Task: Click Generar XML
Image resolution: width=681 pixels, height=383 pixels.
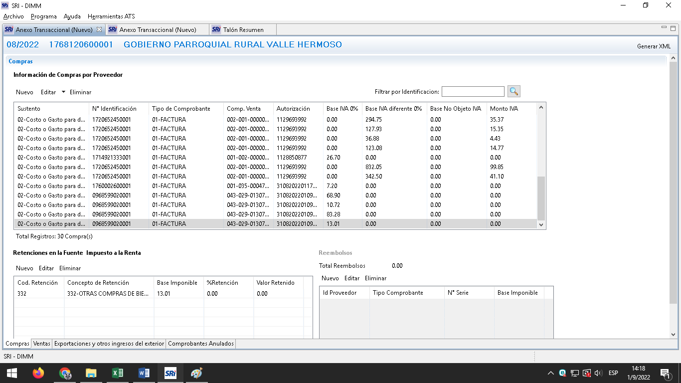Action: tap(654, 46)
